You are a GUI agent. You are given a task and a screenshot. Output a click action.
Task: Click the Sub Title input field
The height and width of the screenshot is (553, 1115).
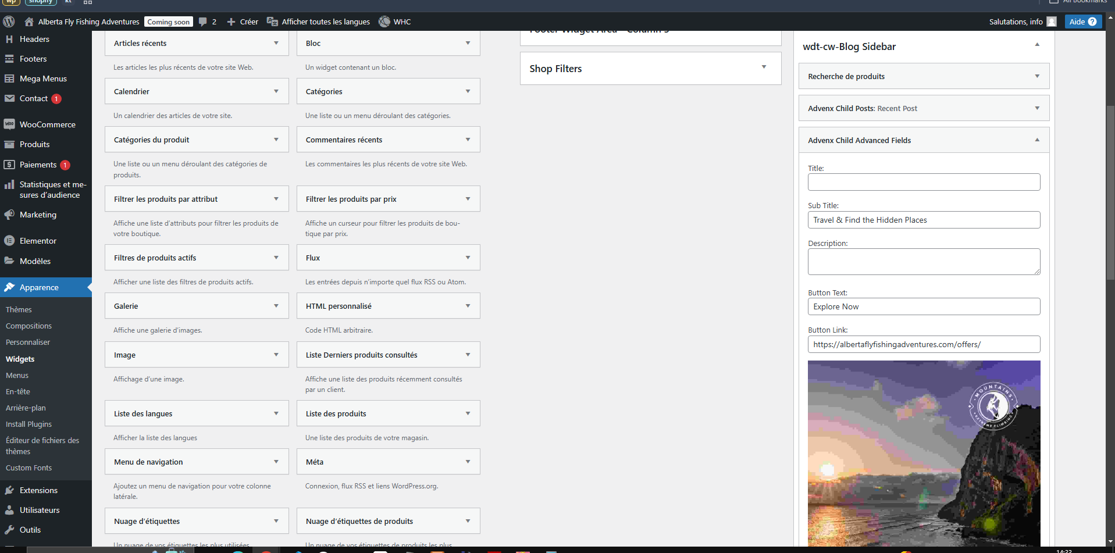pos(924,220)
